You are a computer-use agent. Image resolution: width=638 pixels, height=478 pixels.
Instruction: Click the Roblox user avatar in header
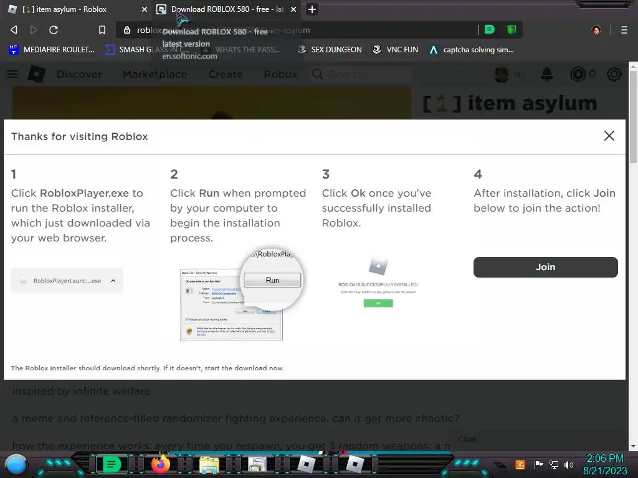coord(502,74)
